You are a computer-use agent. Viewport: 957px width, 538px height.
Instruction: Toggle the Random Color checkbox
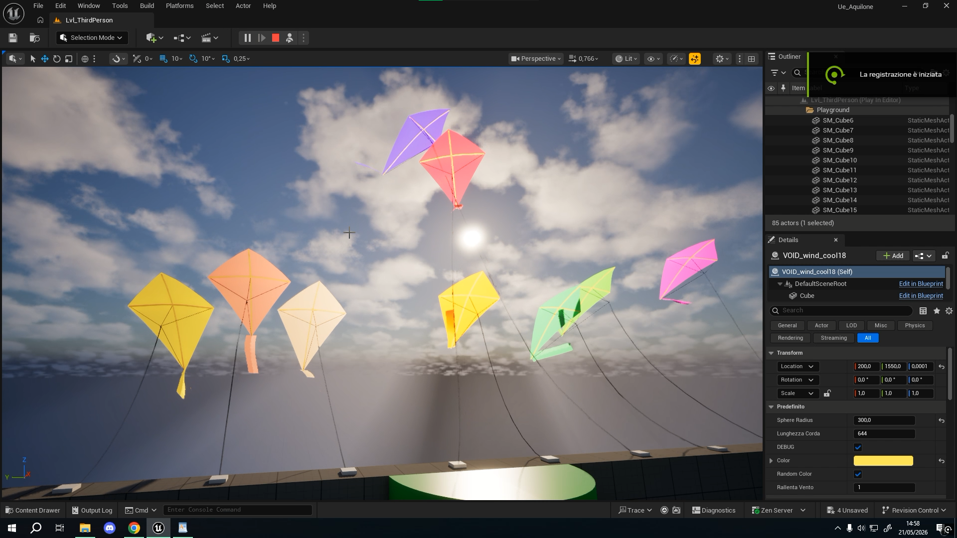tap(858, 474)
